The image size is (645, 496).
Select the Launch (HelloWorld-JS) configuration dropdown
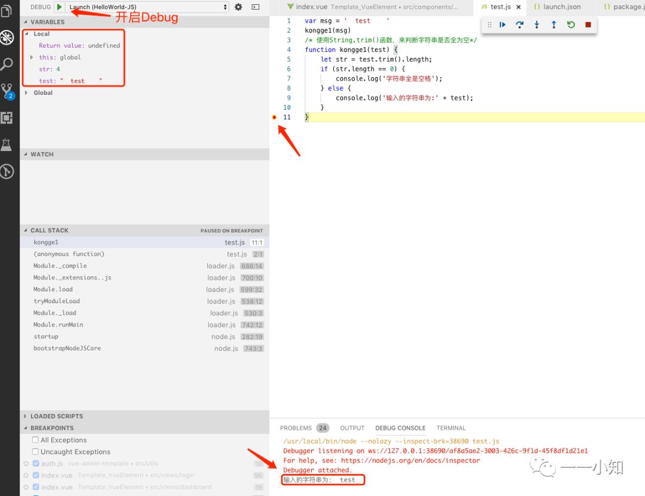point(148,7)
